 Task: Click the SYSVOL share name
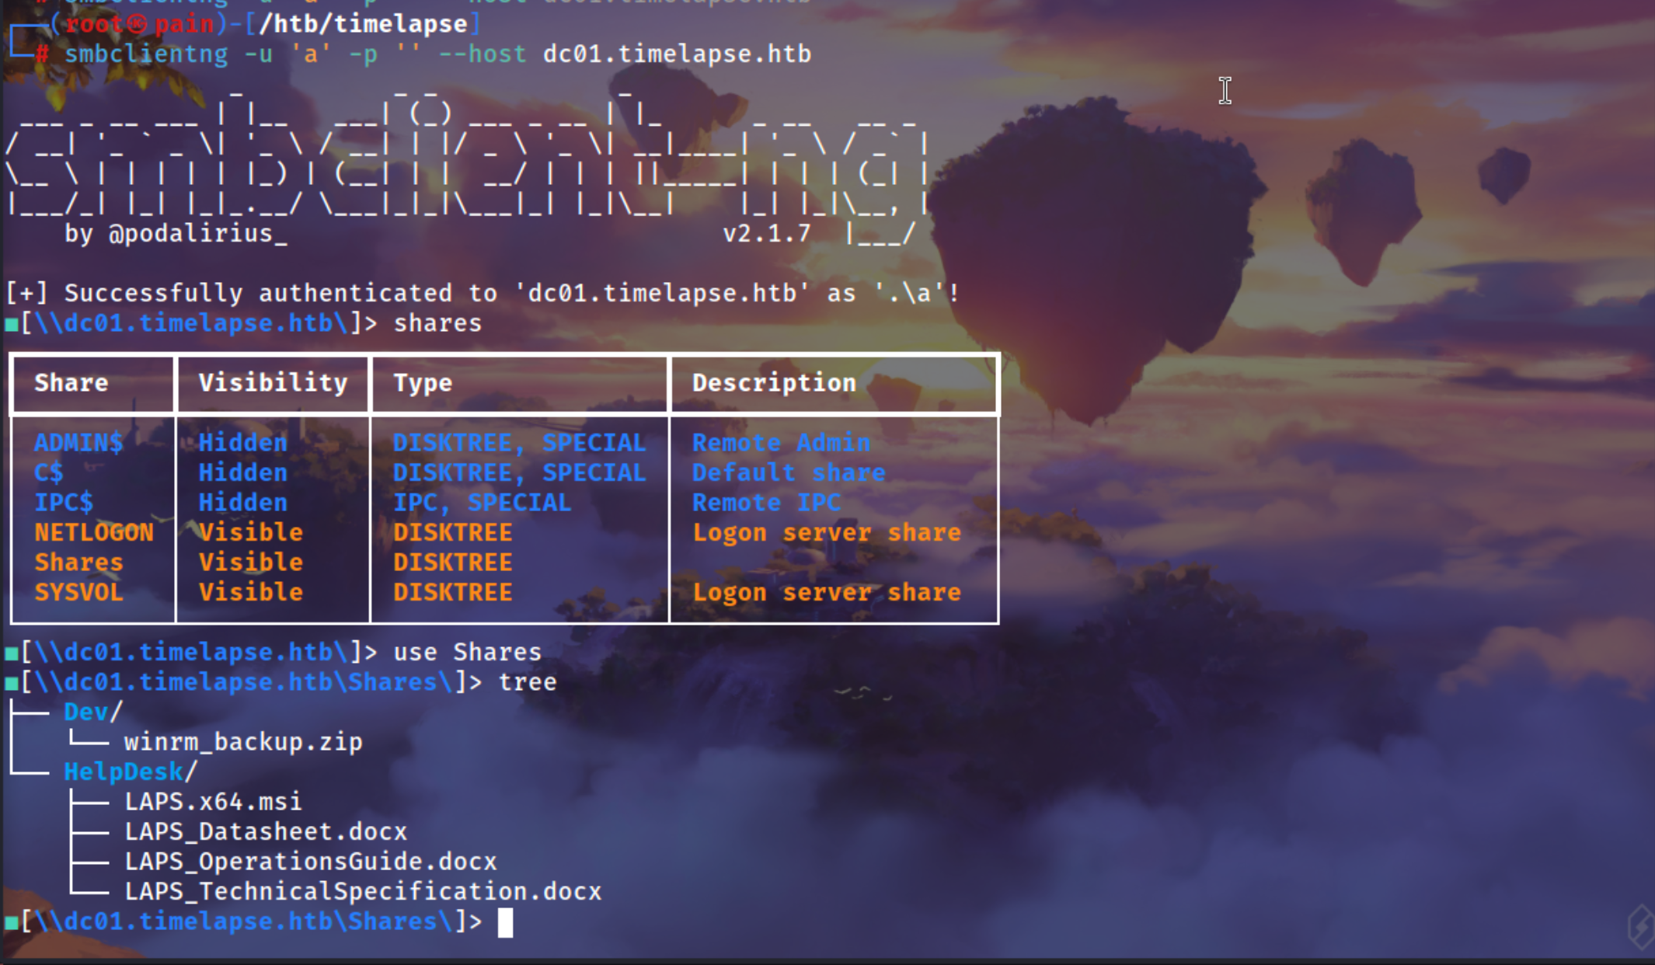78,592
